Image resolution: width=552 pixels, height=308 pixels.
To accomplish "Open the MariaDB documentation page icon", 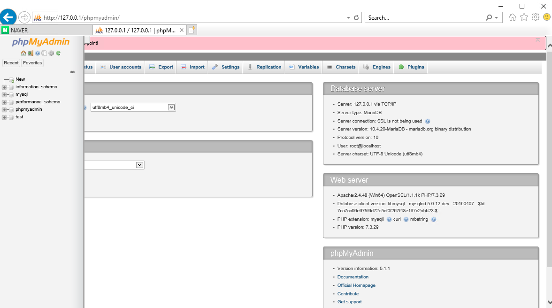I will click(x=44, y=53).
